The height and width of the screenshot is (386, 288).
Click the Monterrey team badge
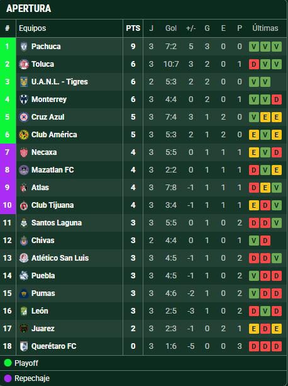point(24,99)
